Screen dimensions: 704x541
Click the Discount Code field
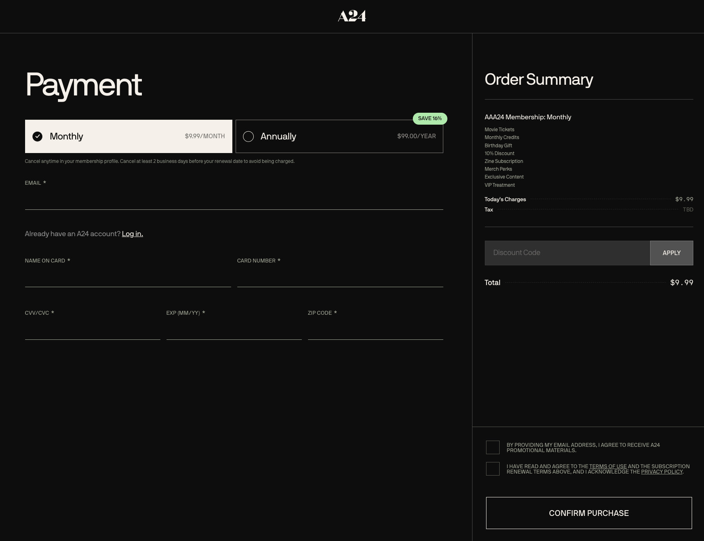[x=567, y=253]
